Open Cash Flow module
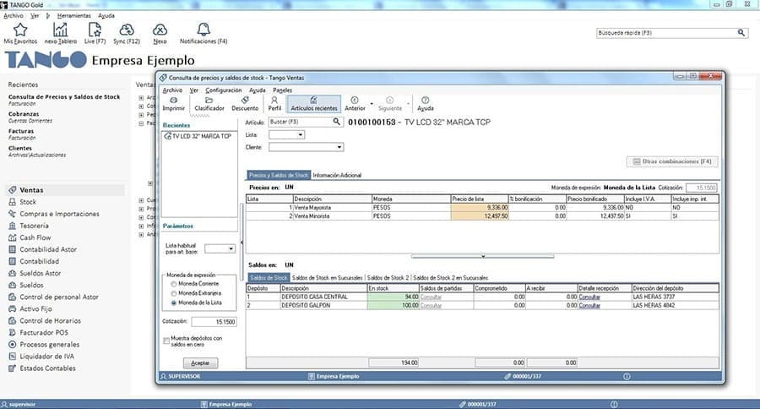 [35, 237]
